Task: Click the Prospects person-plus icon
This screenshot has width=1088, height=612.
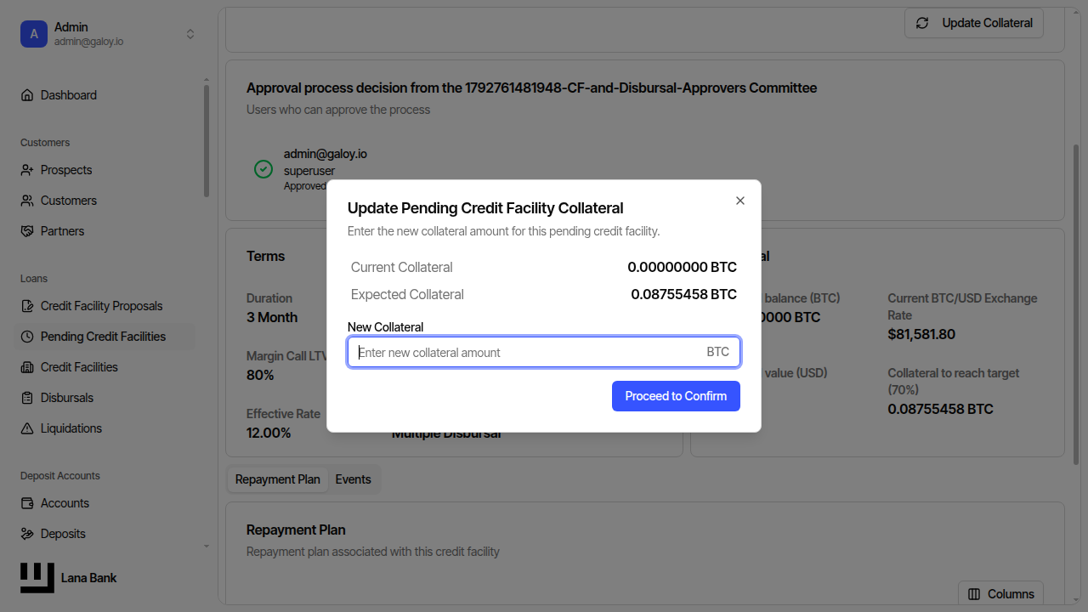Action: click(27, 170)
